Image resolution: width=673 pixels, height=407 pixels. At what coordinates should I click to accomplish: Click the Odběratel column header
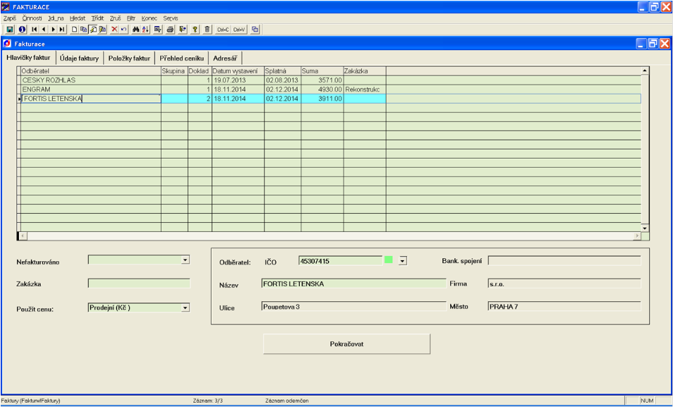point(90,71)
